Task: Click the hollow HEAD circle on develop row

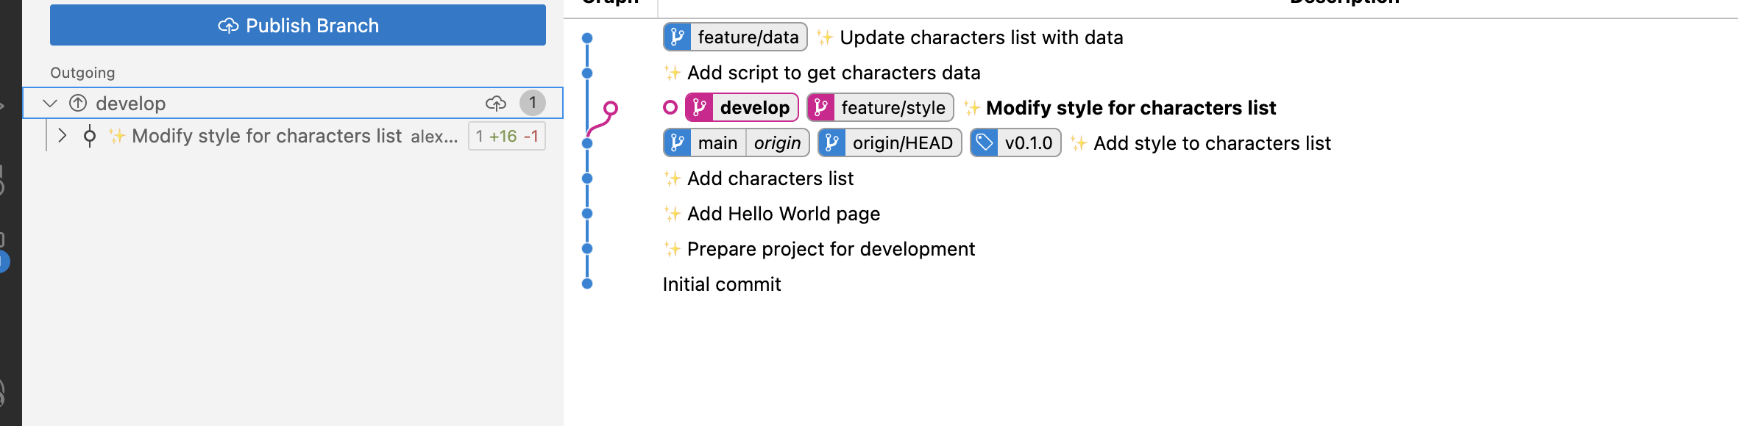Action: [x=670, y=108]
